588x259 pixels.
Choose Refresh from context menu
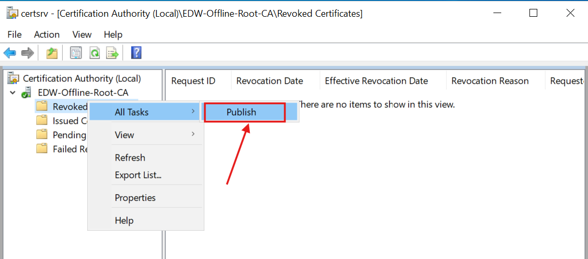pos(146,157)
